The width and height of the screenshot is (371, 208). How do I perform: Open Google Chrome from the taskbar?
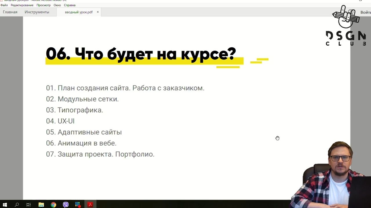pos(53,205)
